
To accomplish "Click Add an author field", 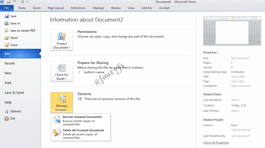I will coord(241,130).
